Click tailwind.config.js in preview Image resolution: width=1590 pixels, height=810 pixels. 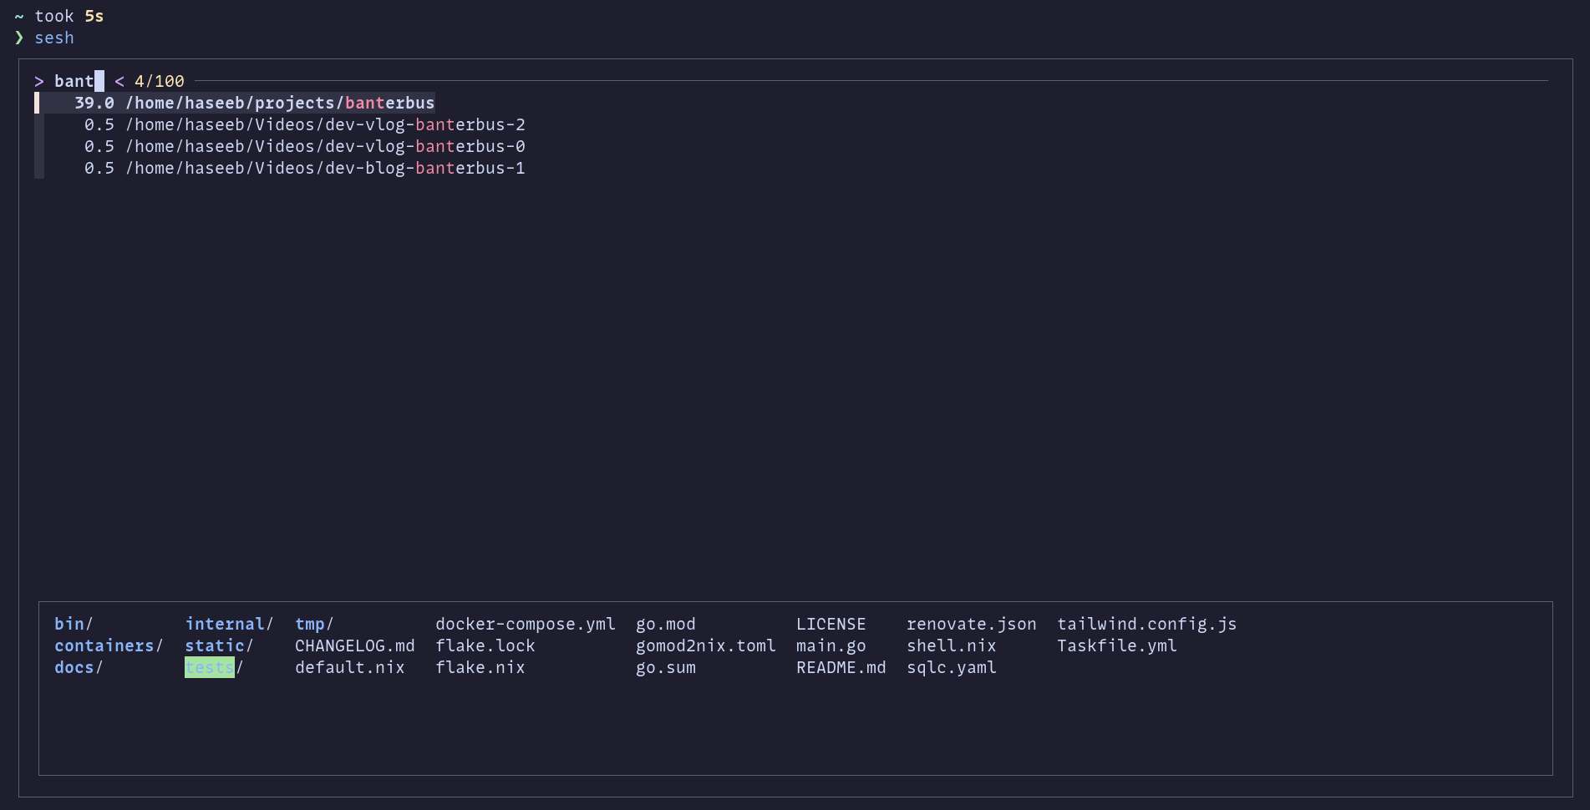click(1147, 624)
